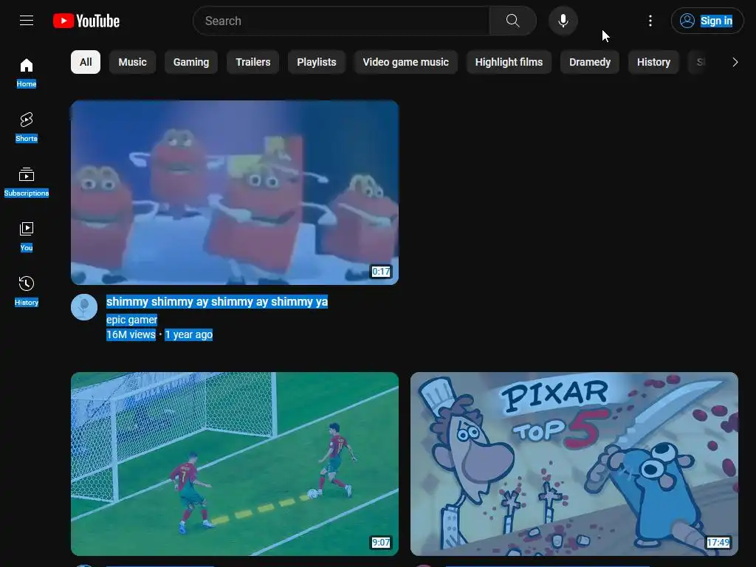This screenshot has height=567, width=756.
Task: Focus the Search input field
Action: click(x=341, y=21)
